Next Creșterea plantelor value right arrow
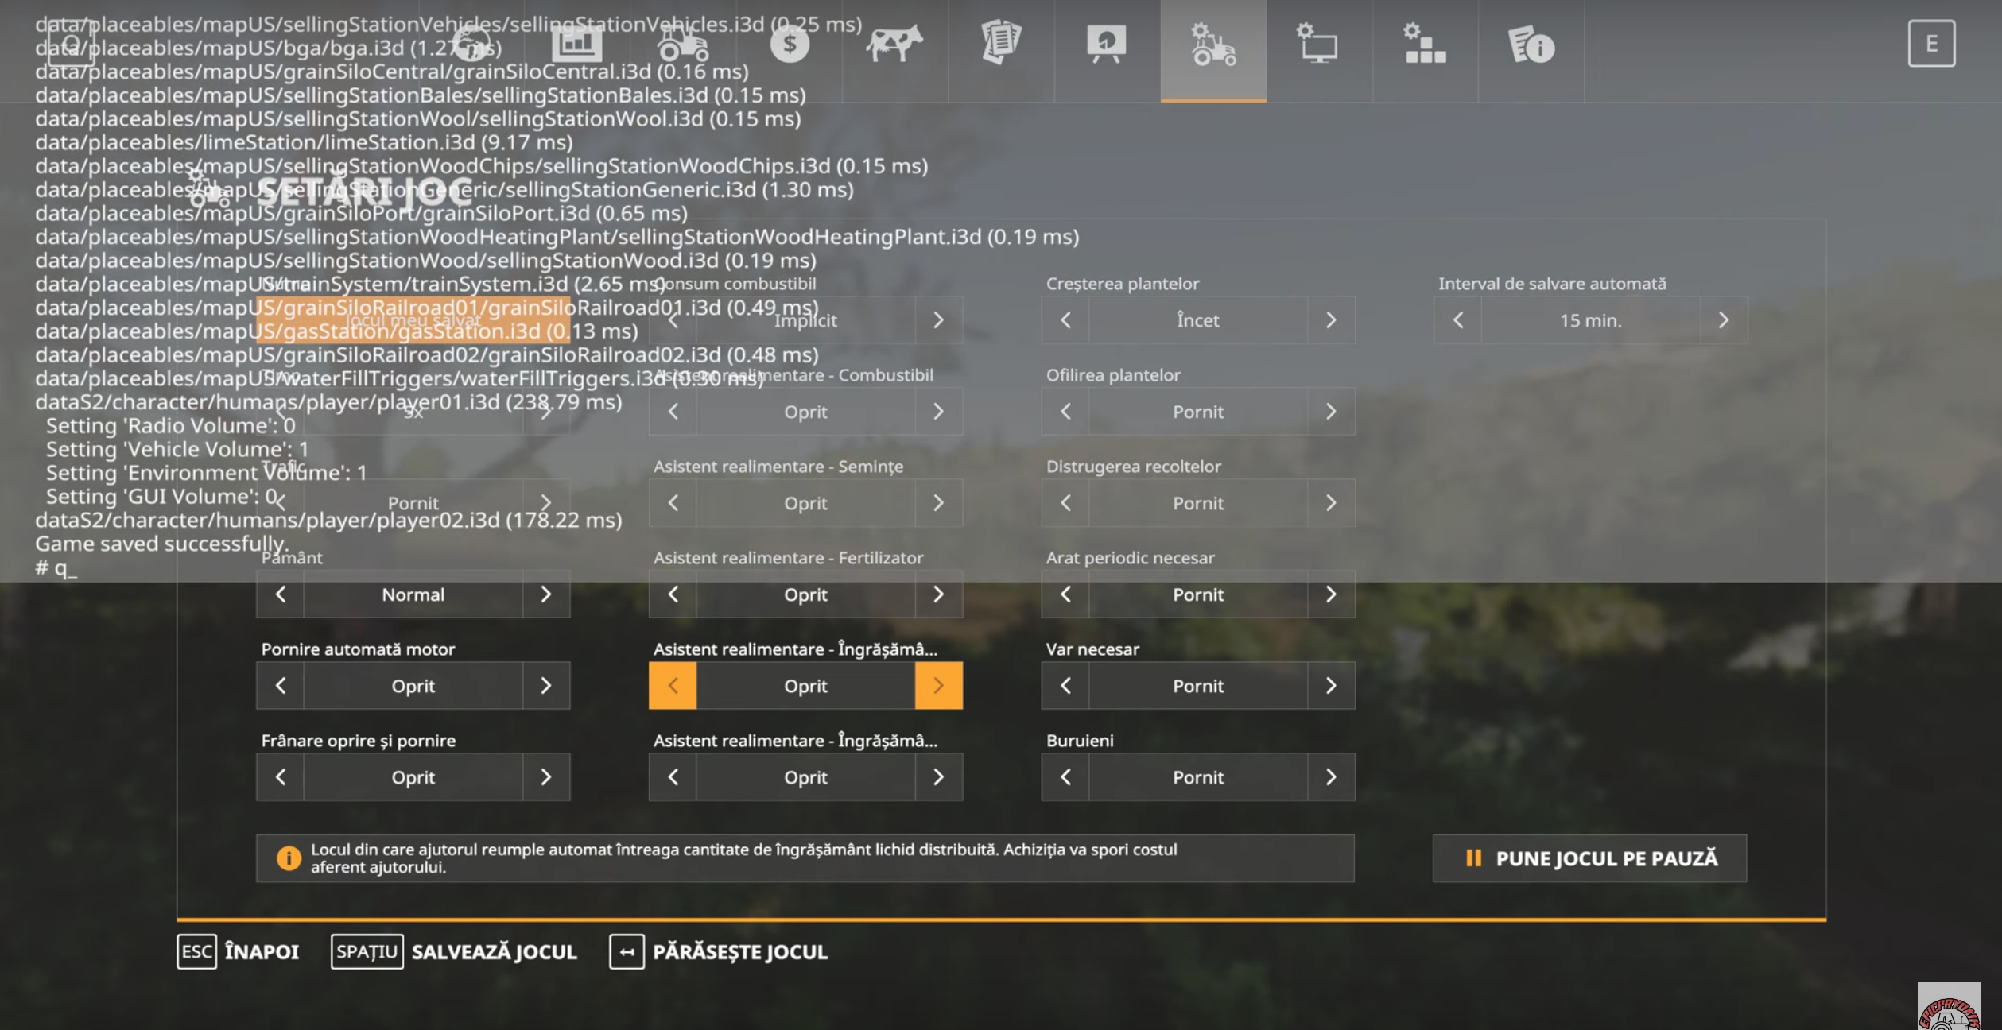The height and width of the screenshot is (1030, 2002). pos(1331,319)
